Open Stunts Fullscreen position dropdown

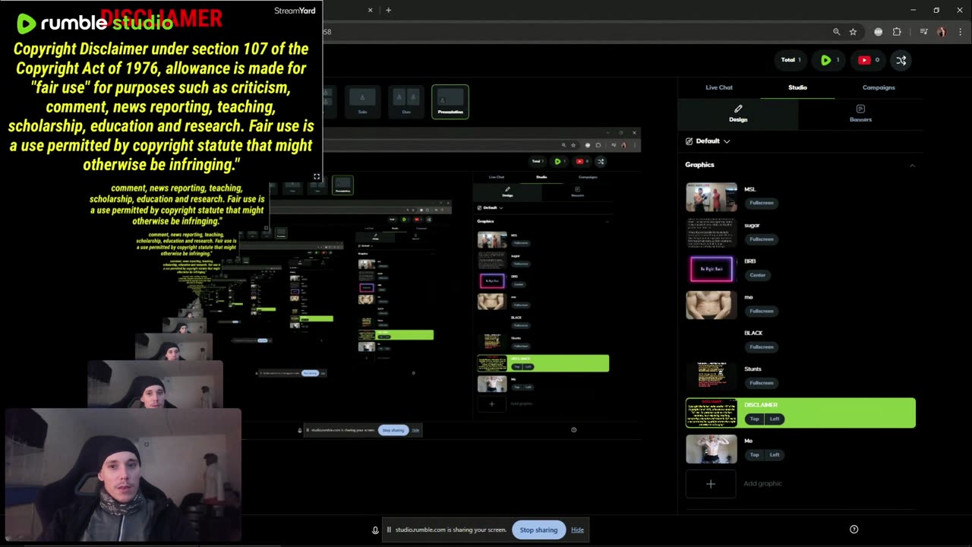click(x=761, y=383)
